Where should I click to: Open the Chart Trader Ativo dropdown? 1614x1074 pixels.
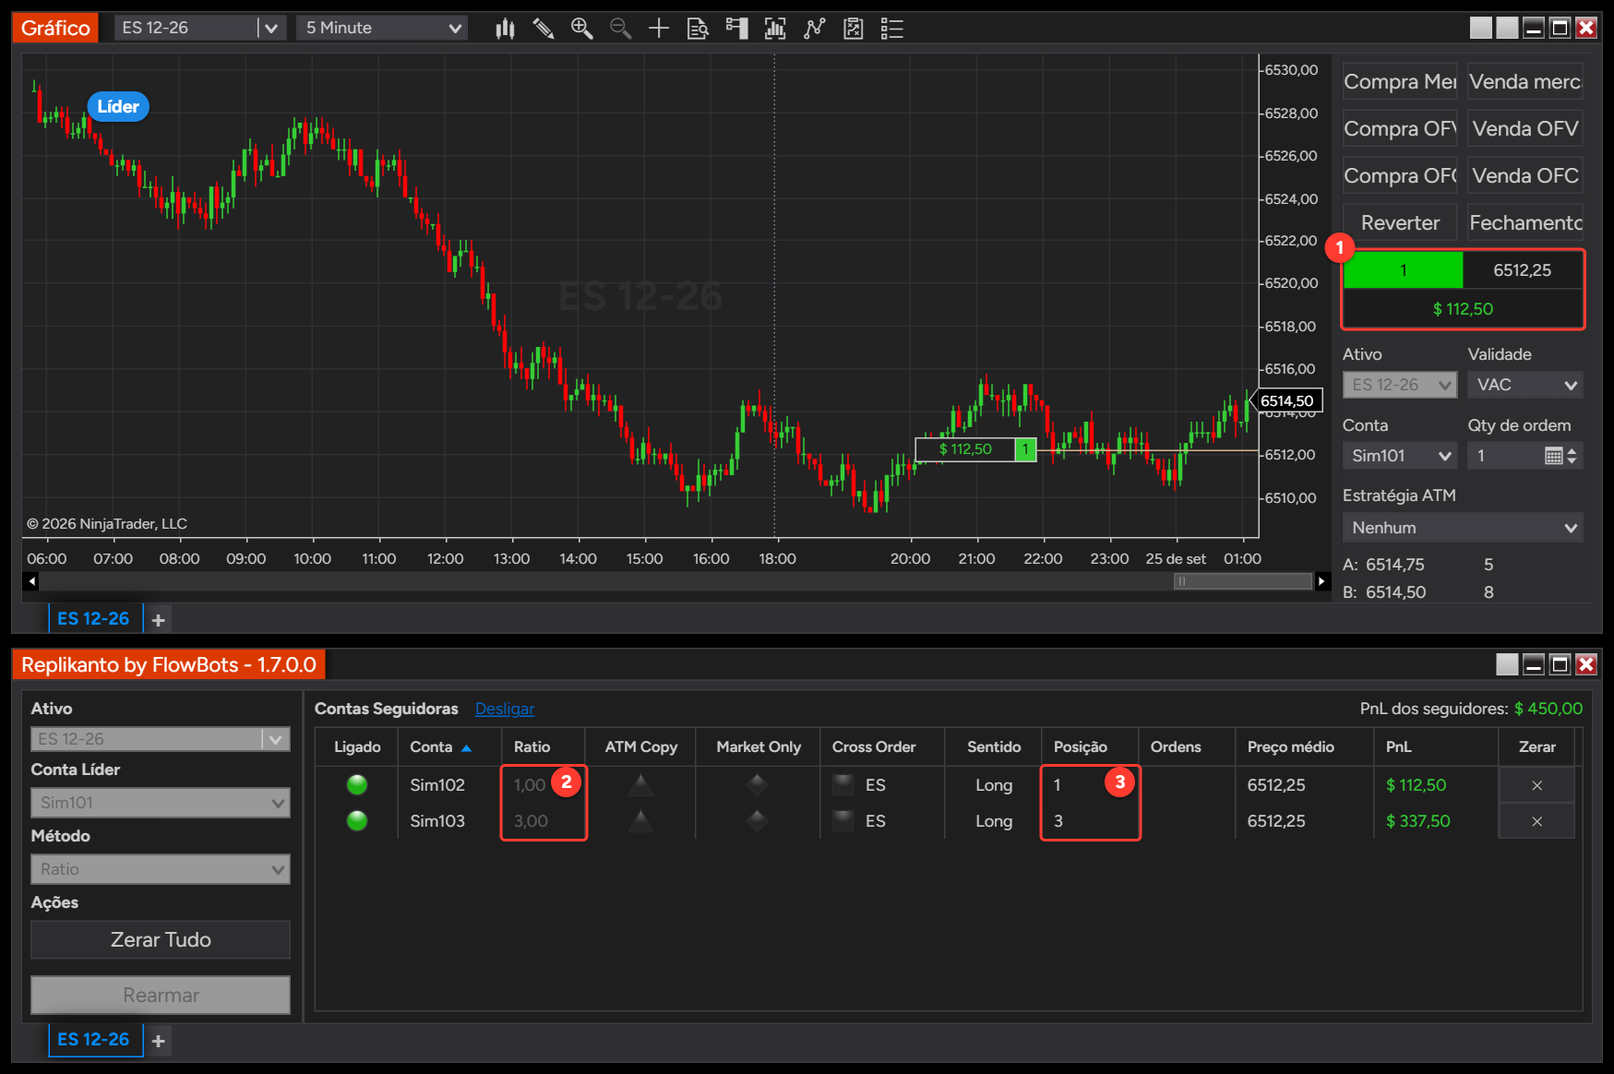1399,385
